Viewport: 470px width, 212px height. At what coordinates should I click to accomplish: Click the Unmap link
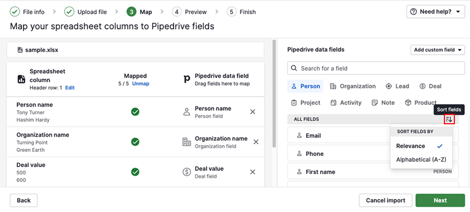pos(140,84)
